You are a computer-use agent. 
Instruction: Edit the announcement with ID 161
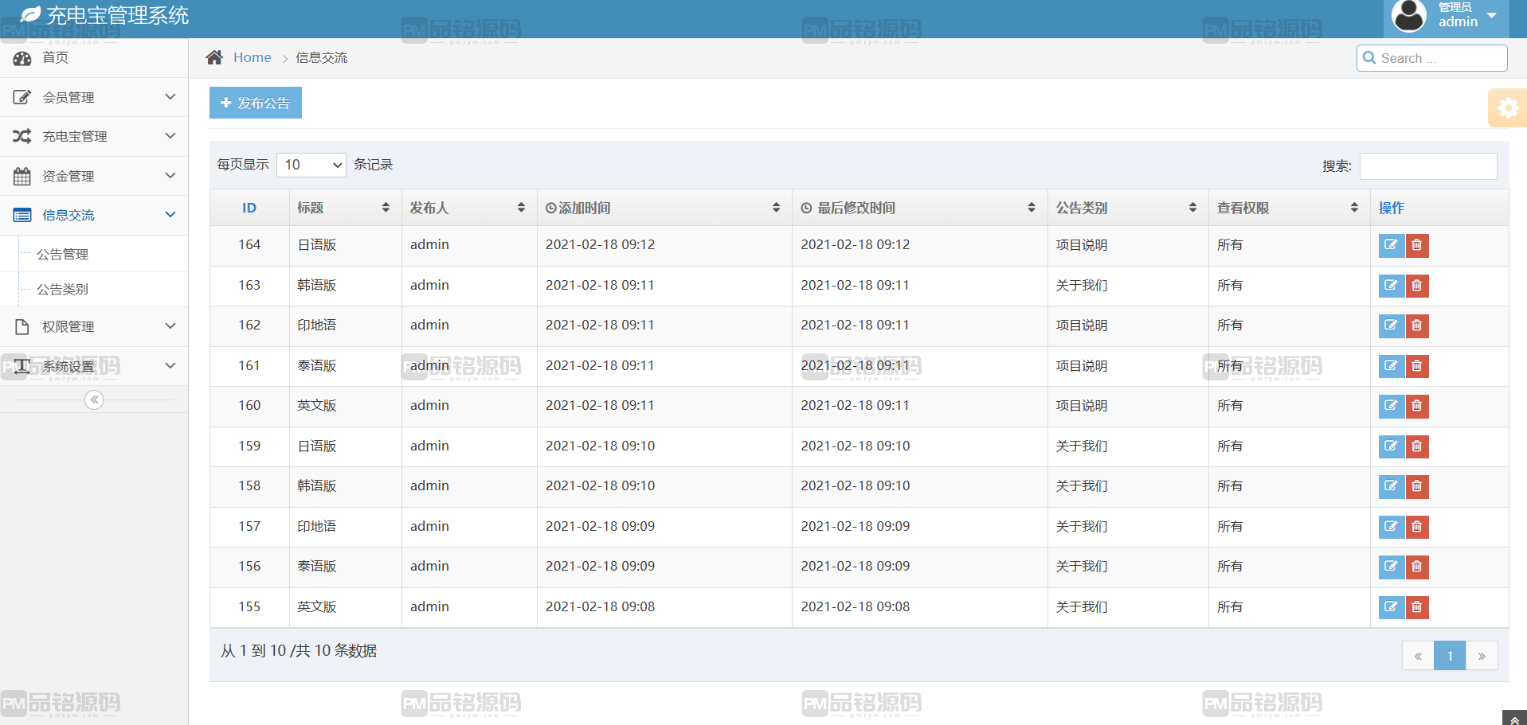tap(1391, 366)
